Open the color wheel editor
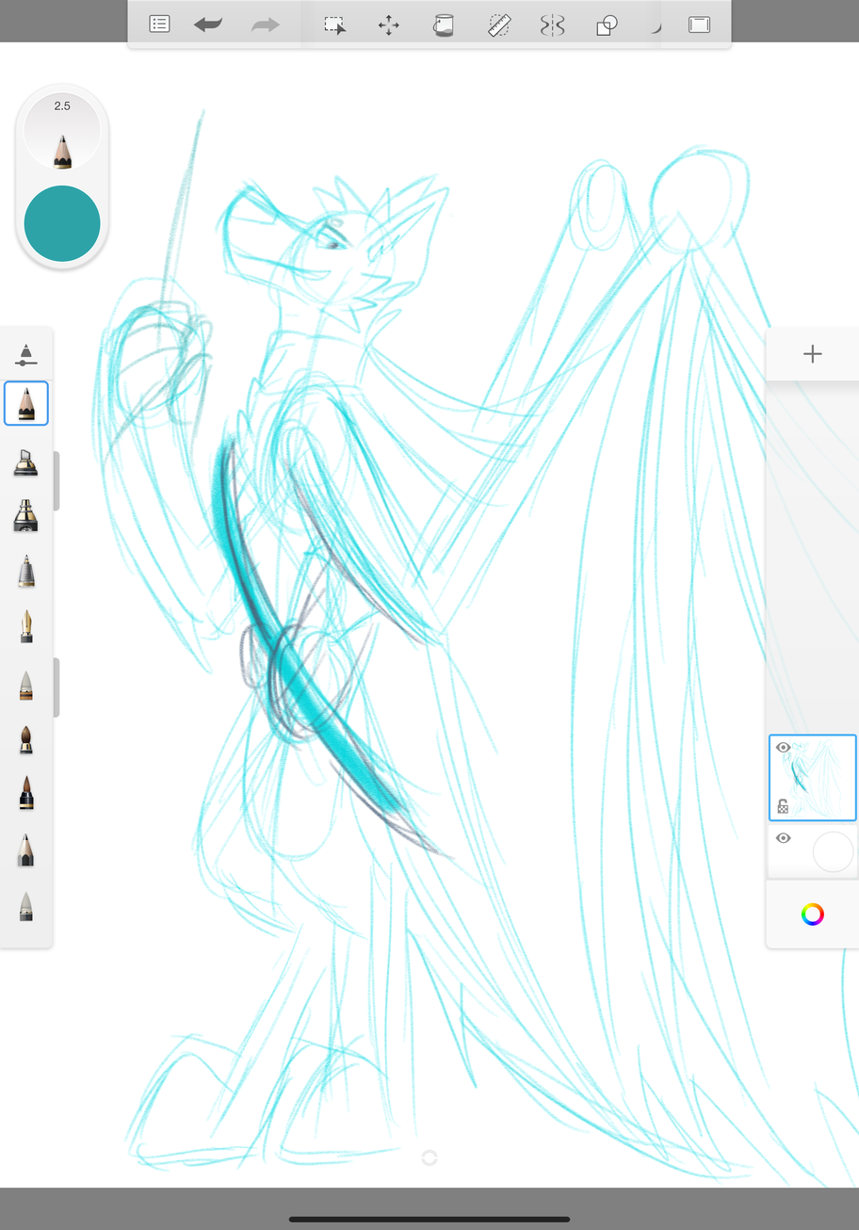Image resolution: width=859 pixels, height=1230 pixels. [813, 914]
